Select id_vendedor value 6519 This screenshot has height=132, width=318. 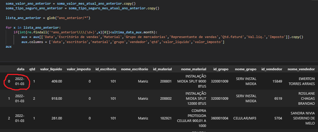point(278,99)
